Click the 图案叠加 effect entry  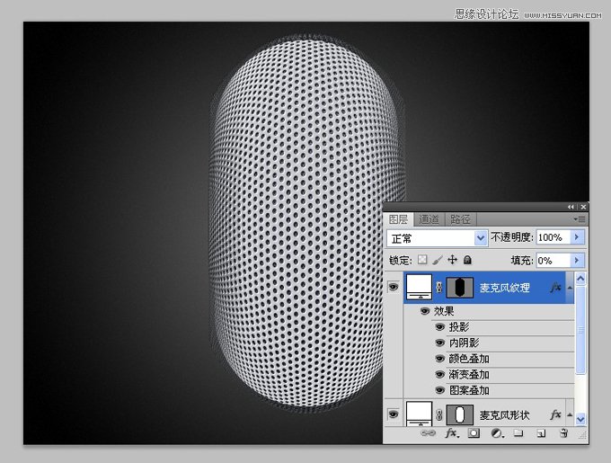coord(469,390)
